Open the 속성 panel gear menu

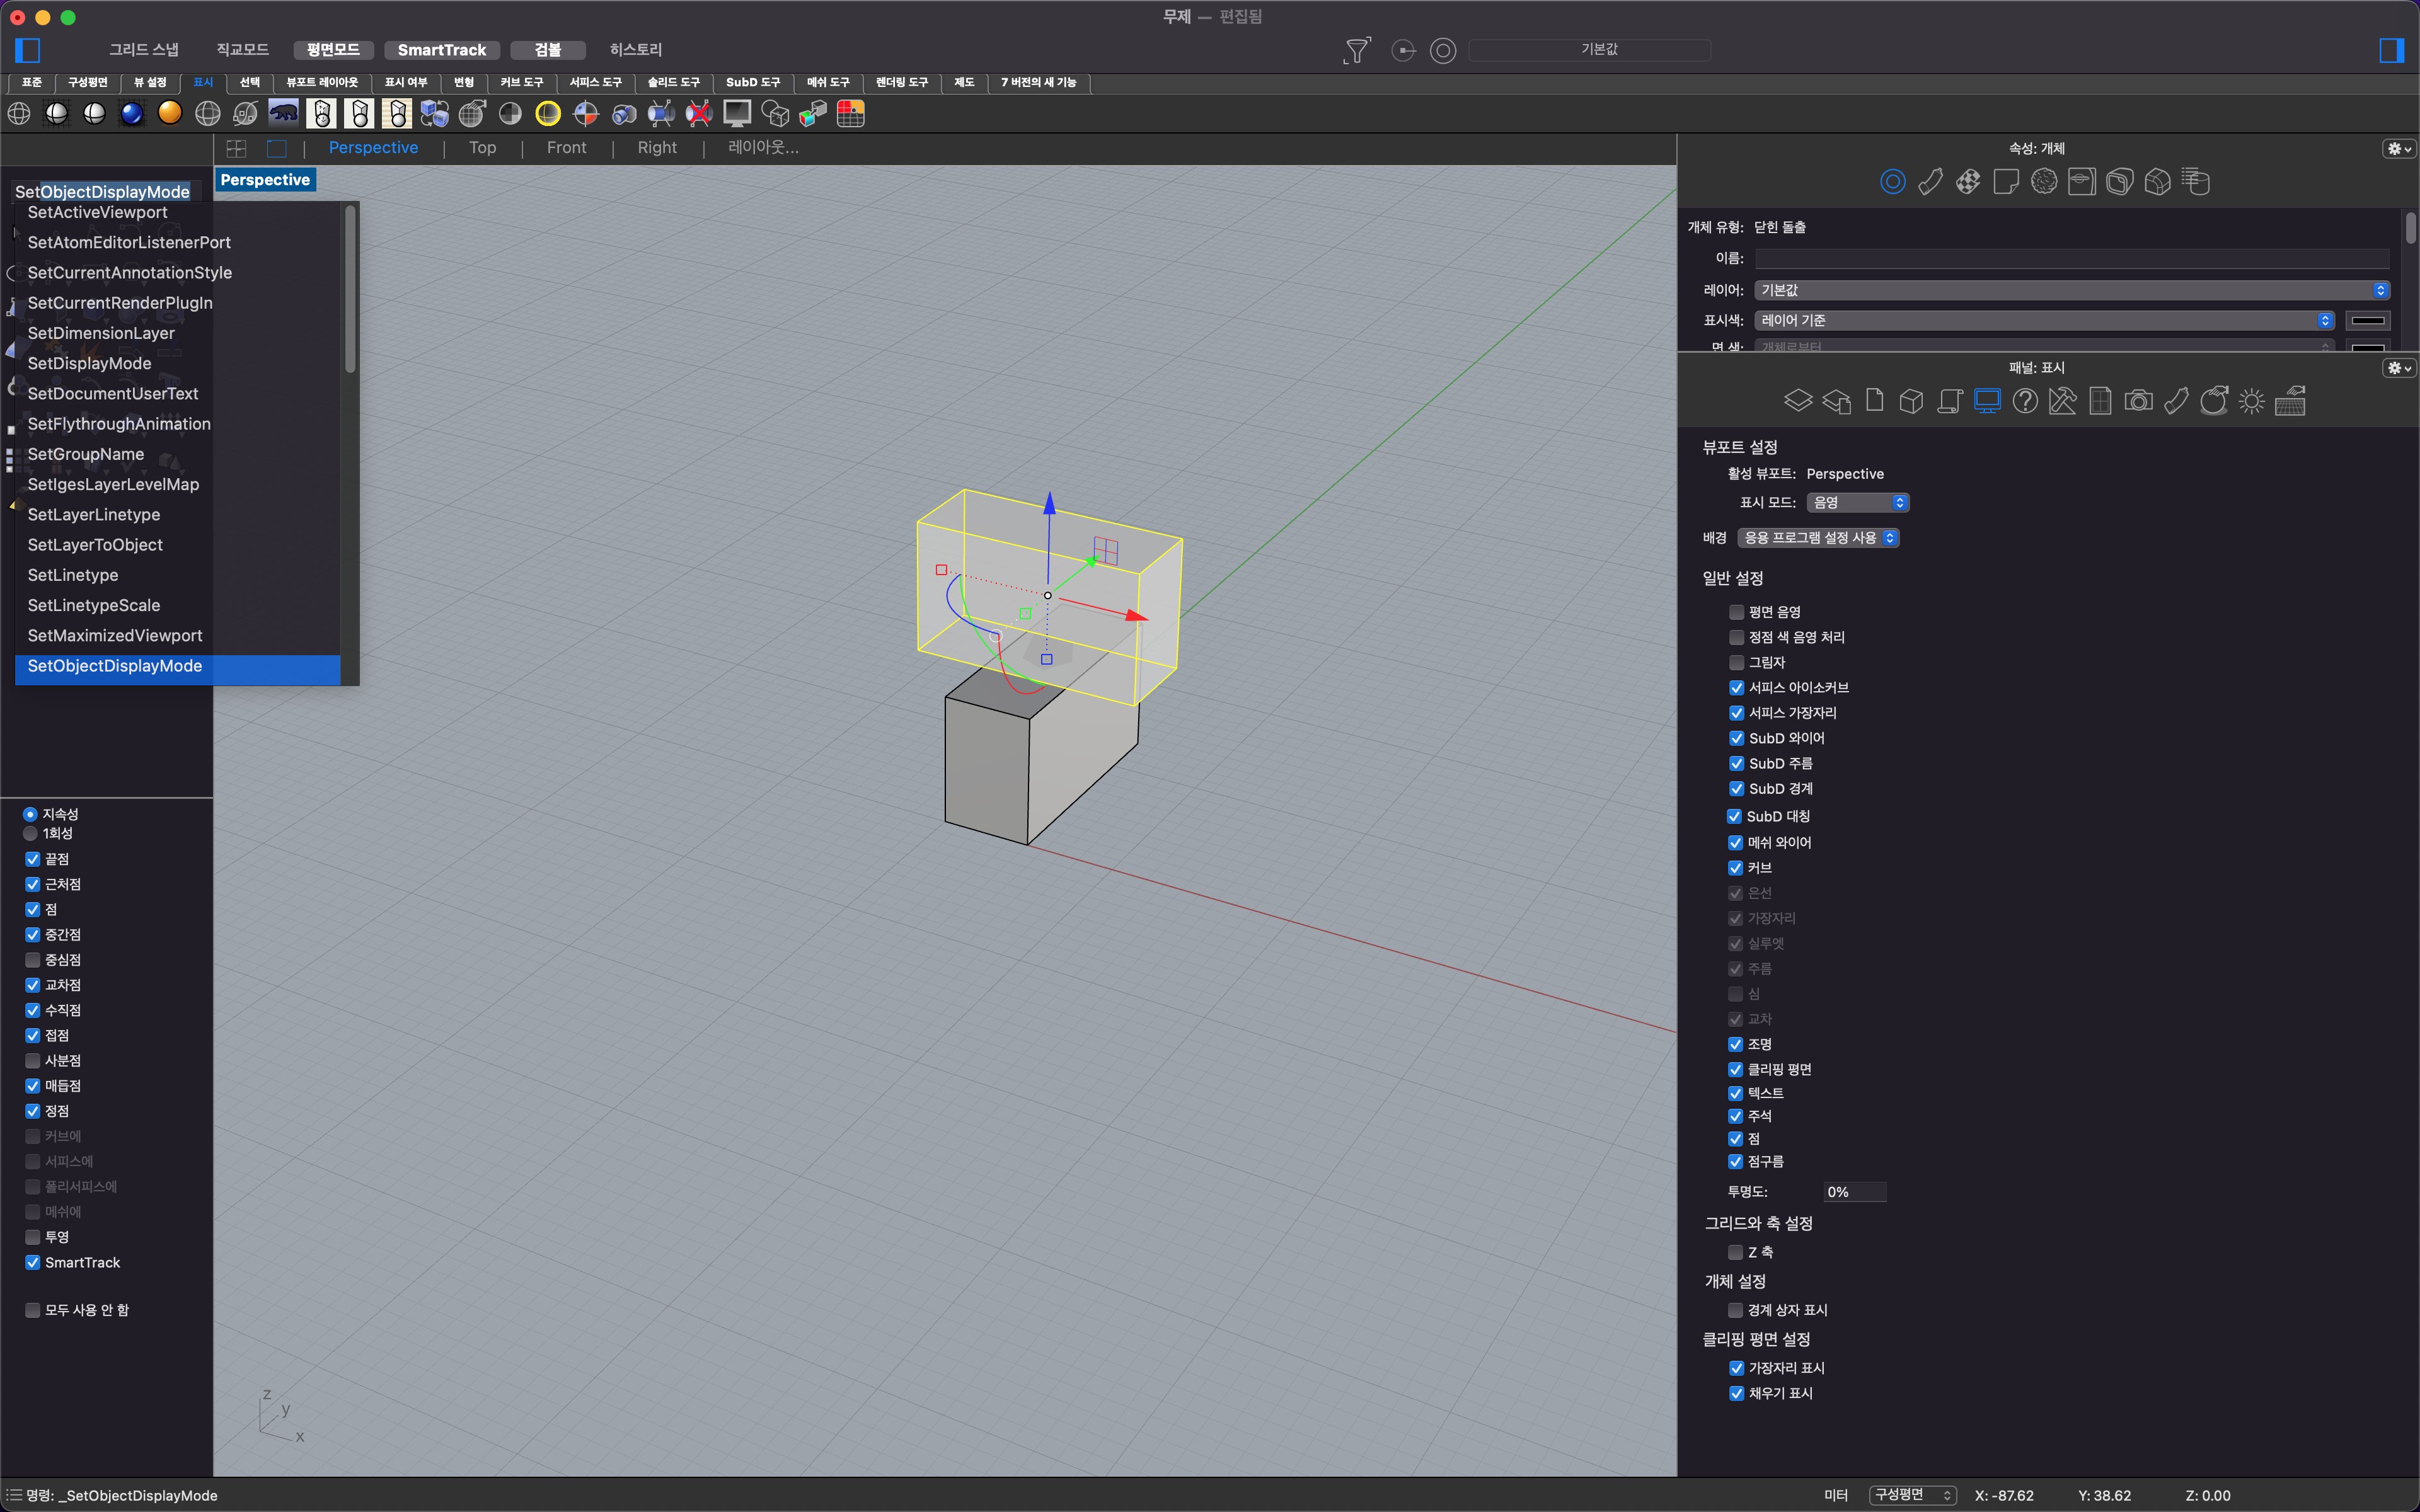click(2399, 149)
